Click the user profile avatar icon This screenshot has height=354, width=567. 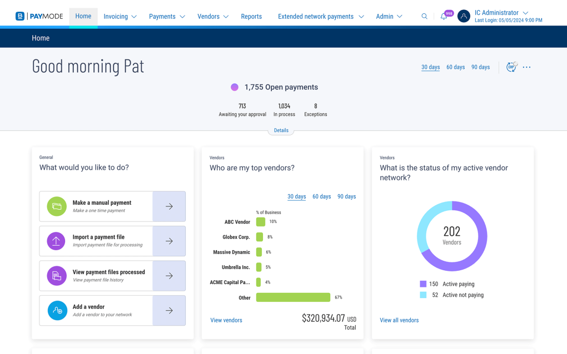coord(464,17)
